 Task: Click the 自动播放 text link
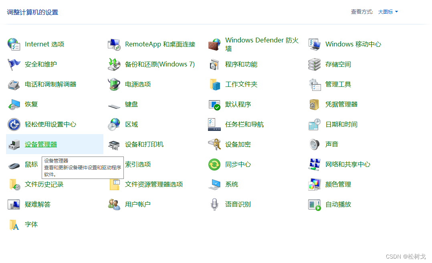click(338, 205)
